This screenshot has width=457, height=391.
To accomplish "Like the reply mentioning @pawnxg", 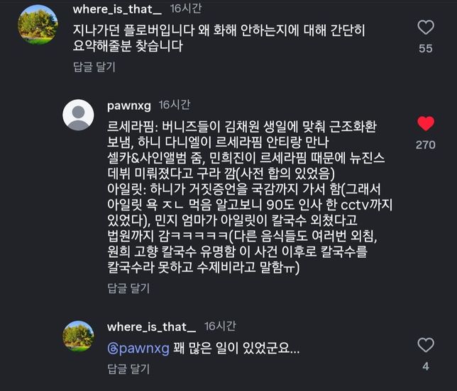I will point(425,346).
